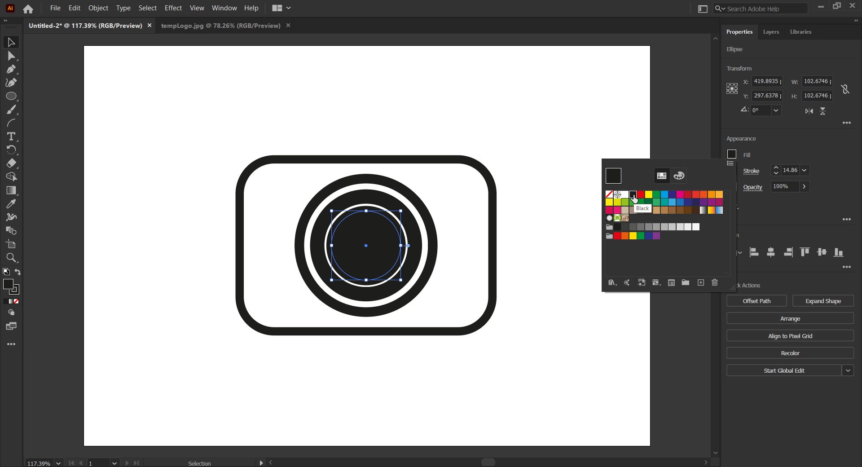Switch popup to Color Mixer view
The height and width of the screenshot is (467, 862).
coord(679,176)
